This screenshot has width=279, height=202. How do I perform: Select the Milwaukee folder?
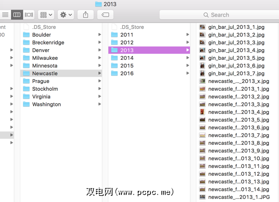pos(61,58)
